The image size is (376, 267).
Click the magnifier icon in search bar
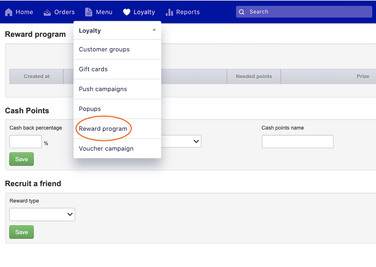tap(242, 12)
